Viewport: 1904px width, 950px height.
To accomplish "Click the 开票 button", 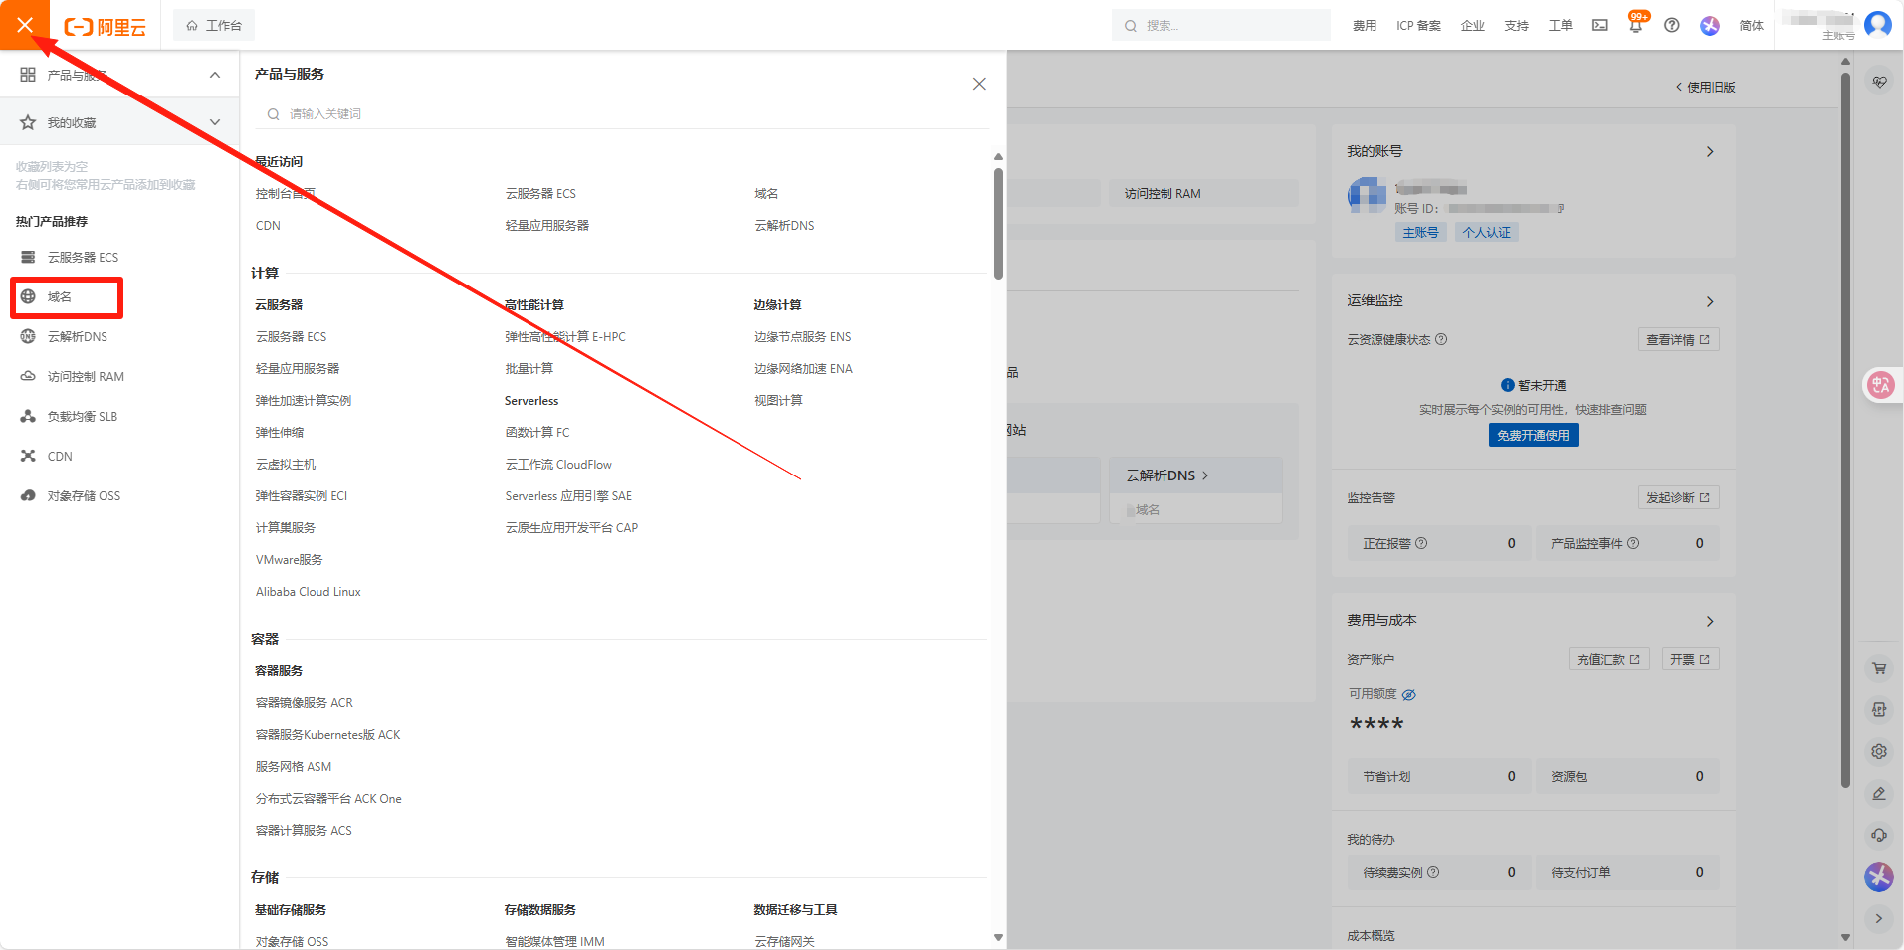I will click(x=1690, y=660).
